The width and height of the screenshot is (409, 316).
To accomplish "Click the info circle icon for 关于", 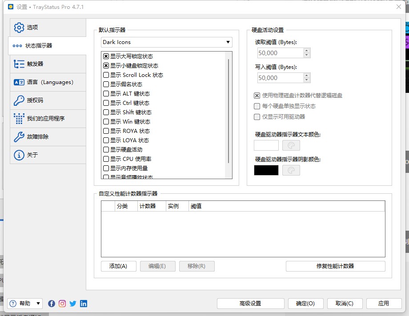I will click(x=19, y=155).
